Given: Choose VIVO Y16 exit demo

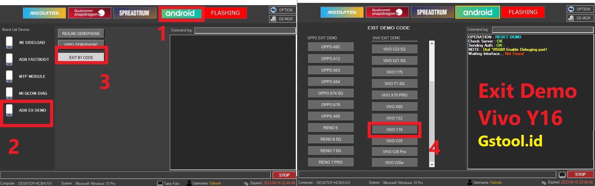Looking at the screenshot, I should point(395,129).
